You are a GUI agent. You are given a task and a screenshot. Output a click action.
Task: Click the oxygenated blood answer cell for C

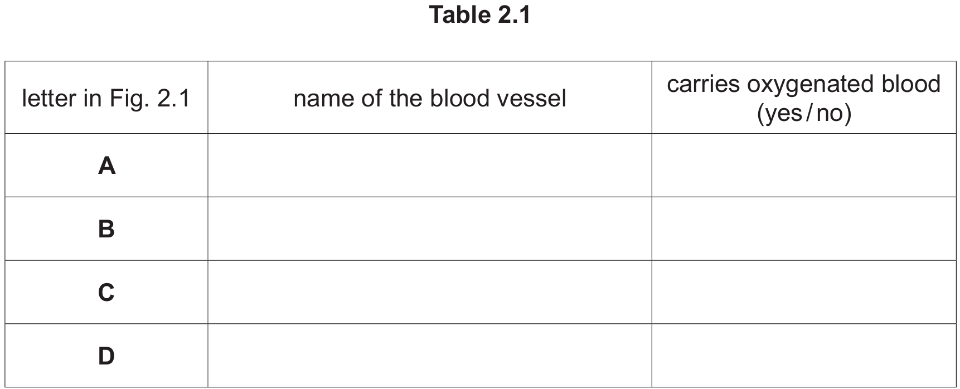804,293
